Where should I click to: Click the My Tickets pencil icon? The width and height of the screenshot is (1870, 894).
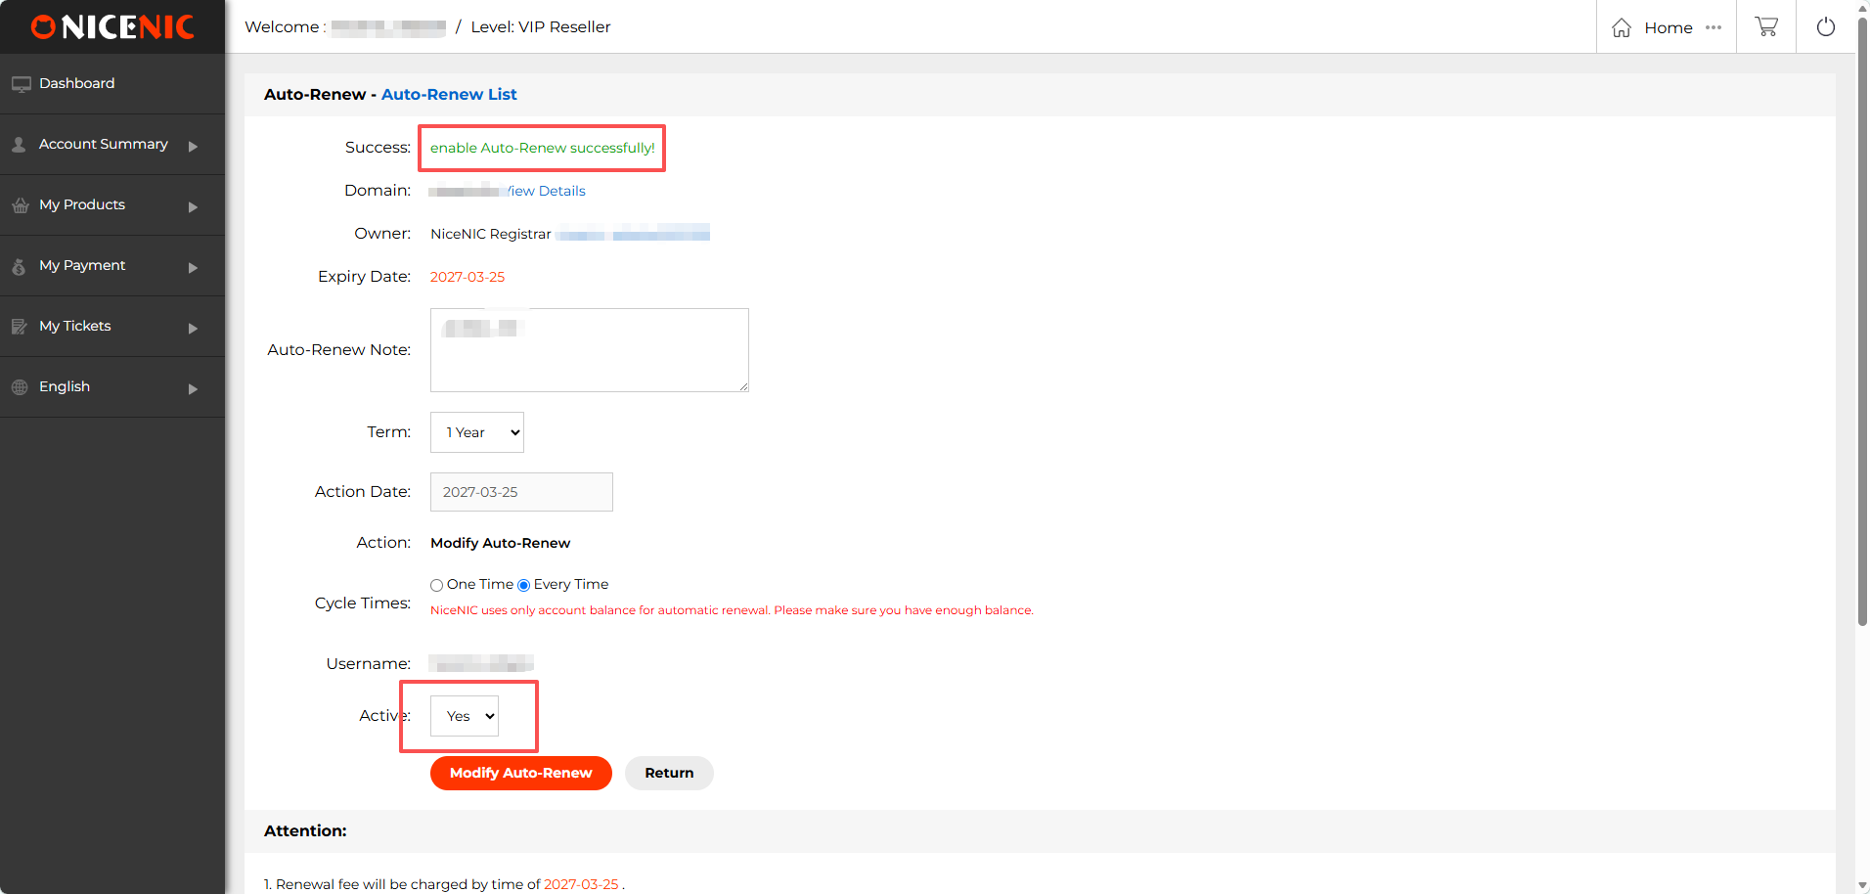pyautogui.click(x=19, y=327)
